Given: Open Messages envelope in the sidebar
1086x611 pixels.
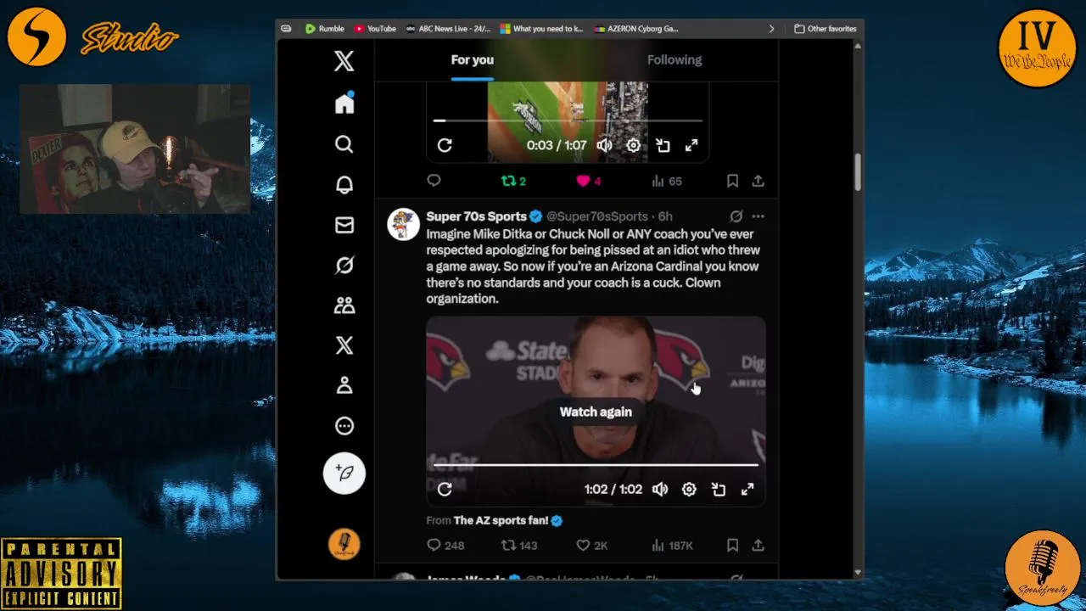Looking at the screenshot, I should [x=344, y=225].
